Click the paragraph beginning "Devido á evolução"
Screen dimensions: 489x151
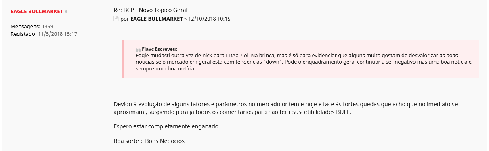pos(285,108)
